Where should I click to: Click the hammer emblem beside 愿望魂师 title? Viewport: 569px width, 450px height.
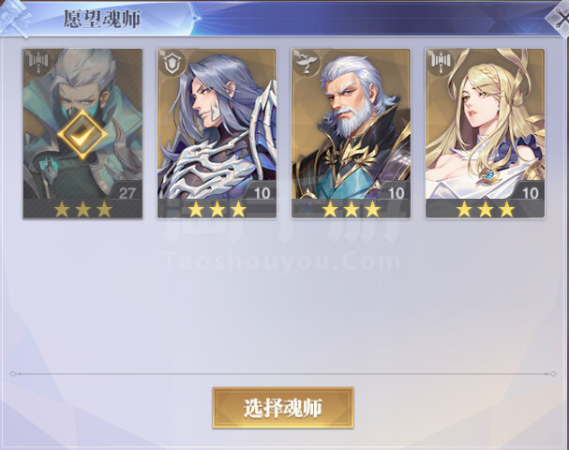tap(14, 18)
